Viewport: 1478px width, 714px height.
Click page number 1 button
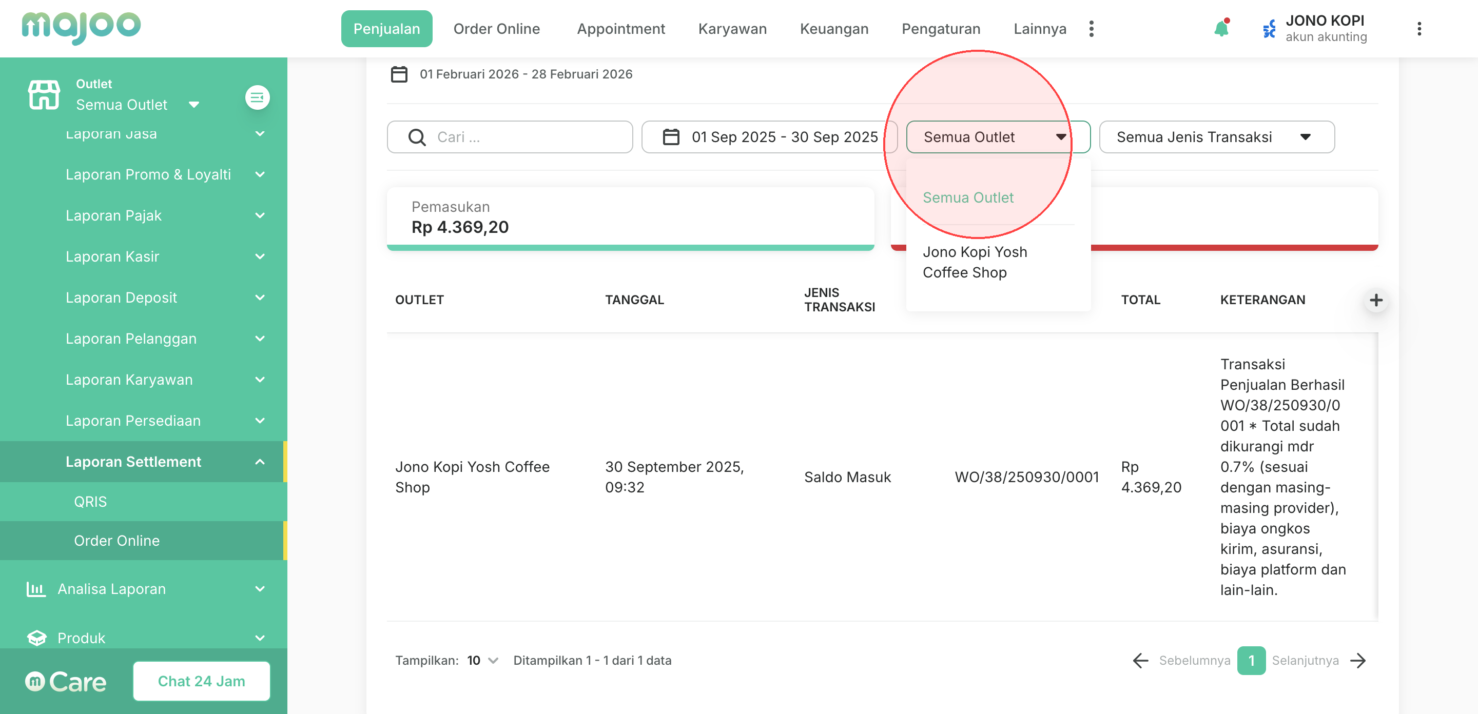(1251, 661)
